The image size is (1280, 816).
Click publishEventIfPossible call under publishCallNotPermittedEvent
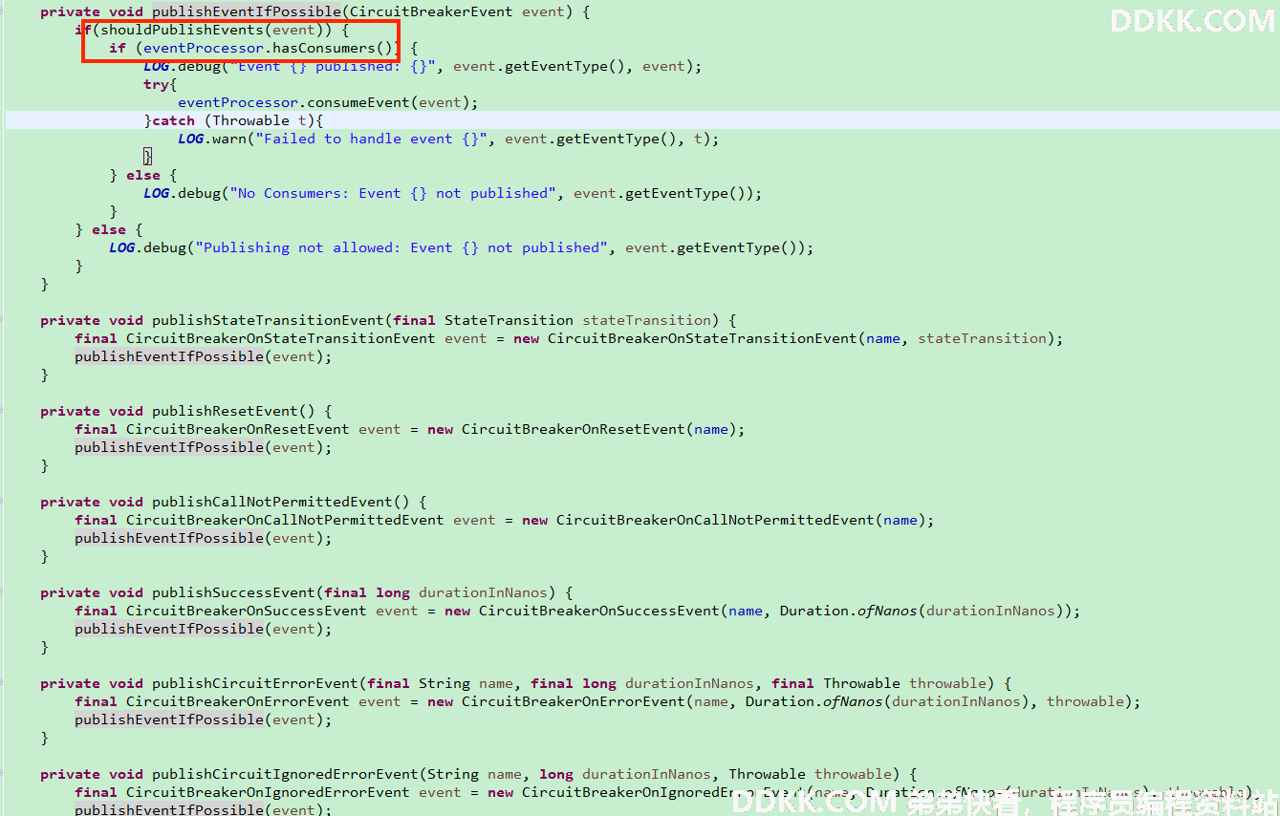tap(169, 538)
